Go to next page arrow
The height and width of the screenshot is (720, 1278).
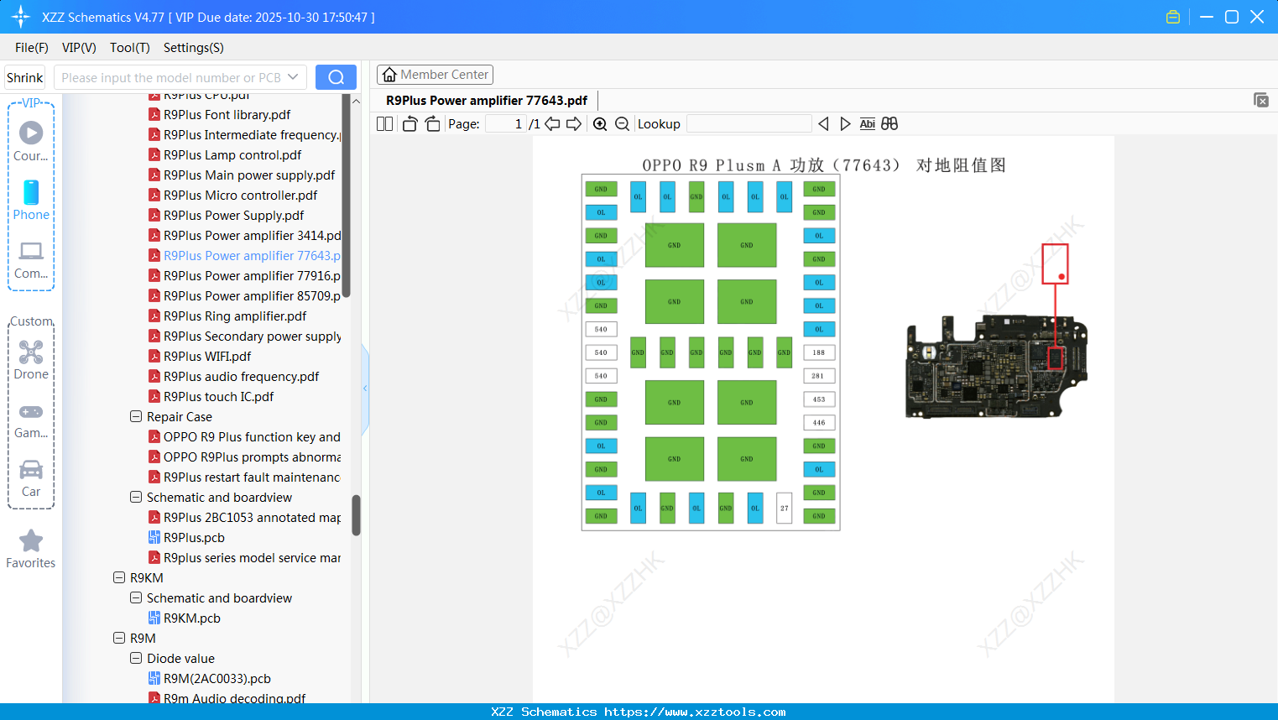click(574, 124)
